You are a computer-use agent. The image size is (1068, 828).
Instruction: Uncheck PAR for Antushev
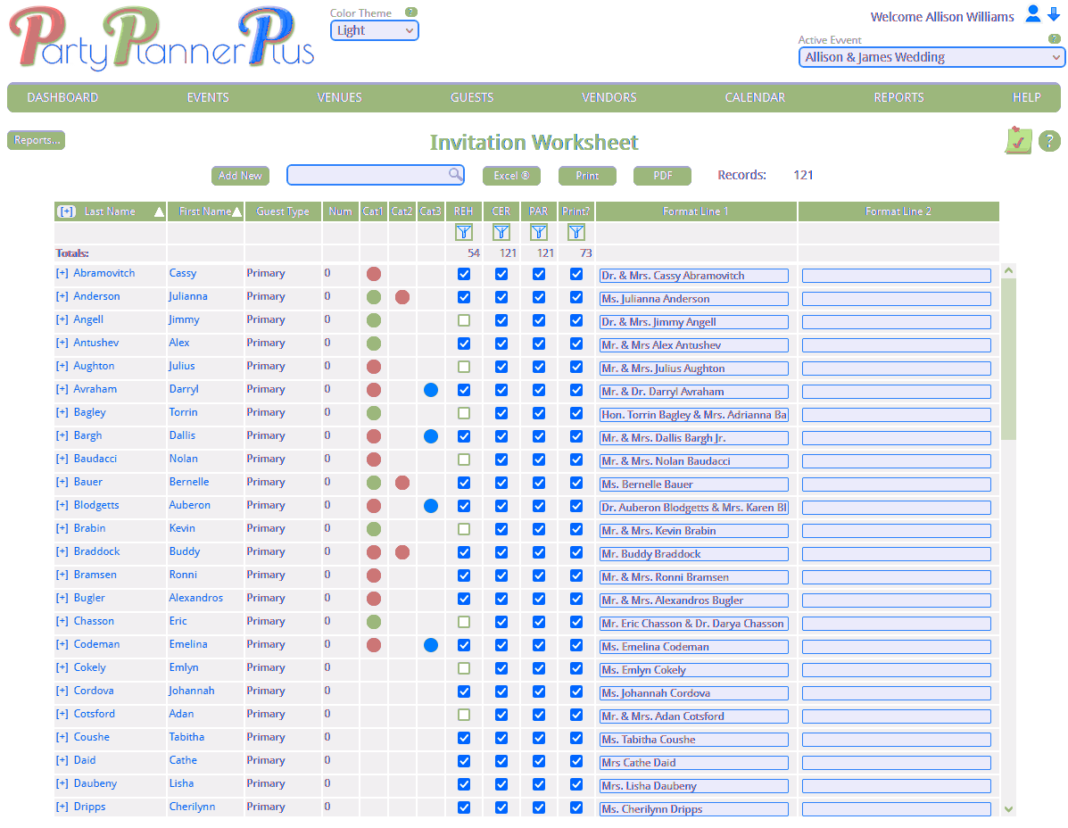point(539,344)
